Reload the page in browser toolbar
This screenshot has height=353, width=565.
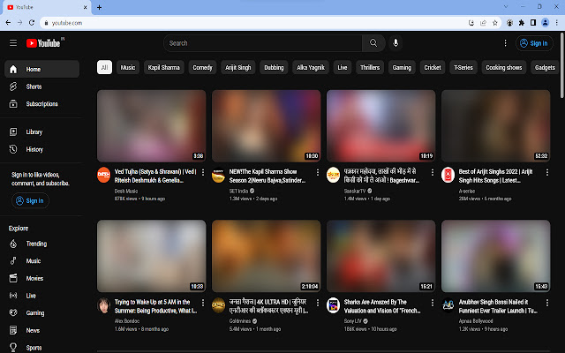coord(32,23)
